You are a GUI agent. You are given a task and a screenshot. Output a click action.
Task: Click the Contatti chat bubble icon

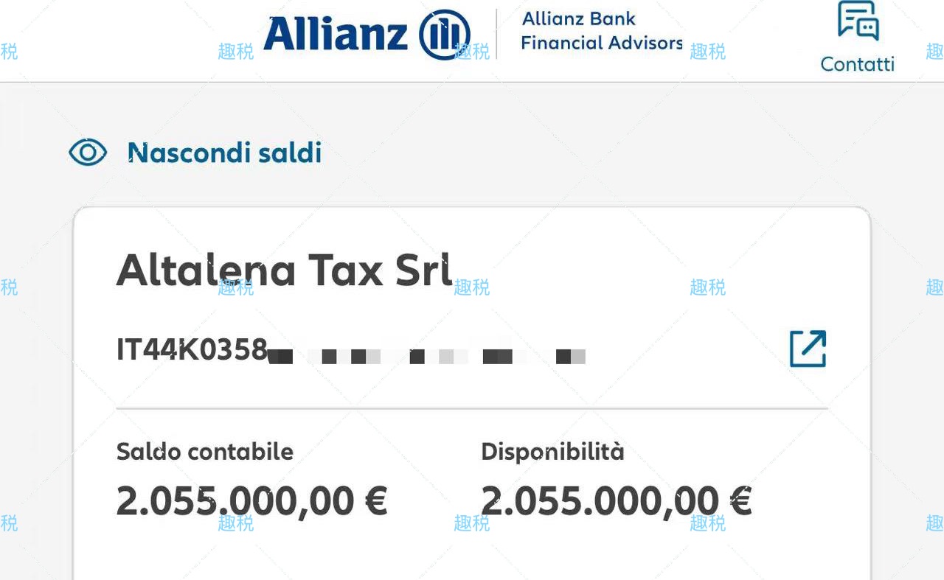pos(858,21)
